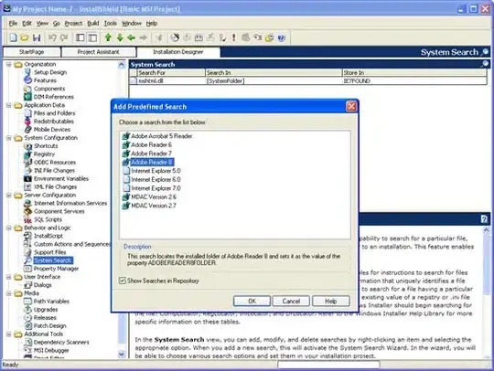Select Adobe Acrobat 5 Reader search
The image size is (494, 371).
coord(161,136)
